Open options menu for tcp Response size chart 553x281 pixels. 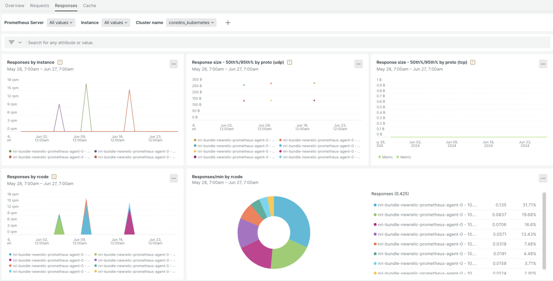click(x=543, y=64)
